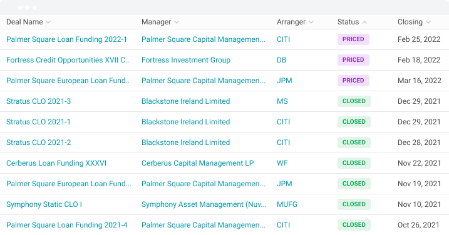Click the DB arranger link
This screenshot has width=449, height=235.
[x=281, y=60]
